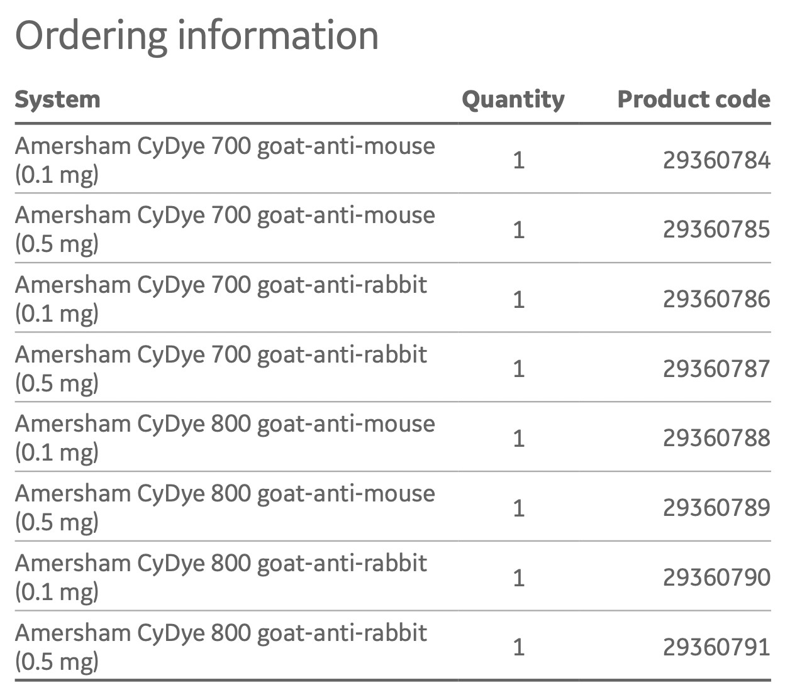This screenshot has height=695, width=785.
Task: Click product code 29360786
Action: 716,299
